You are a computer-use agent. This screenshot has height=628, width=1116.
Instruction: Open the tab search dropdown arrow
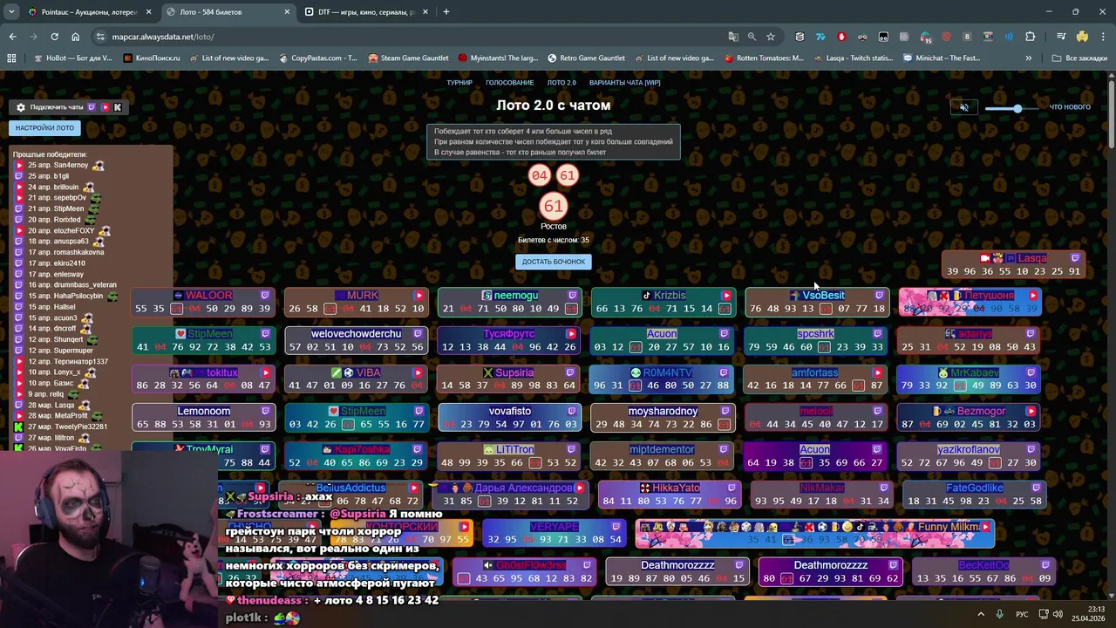coord(12,12)
